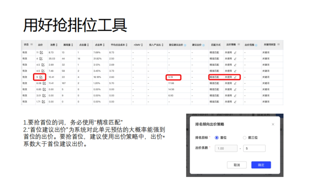Screen dimensions: 323x181
Task: Confirm settings with the 确定 button
Action: click(261, 165)
